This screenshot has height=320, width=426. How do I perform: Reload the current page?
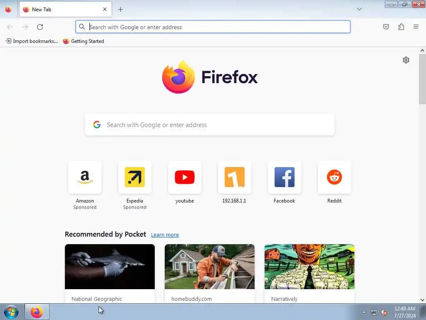coord(40,27)
